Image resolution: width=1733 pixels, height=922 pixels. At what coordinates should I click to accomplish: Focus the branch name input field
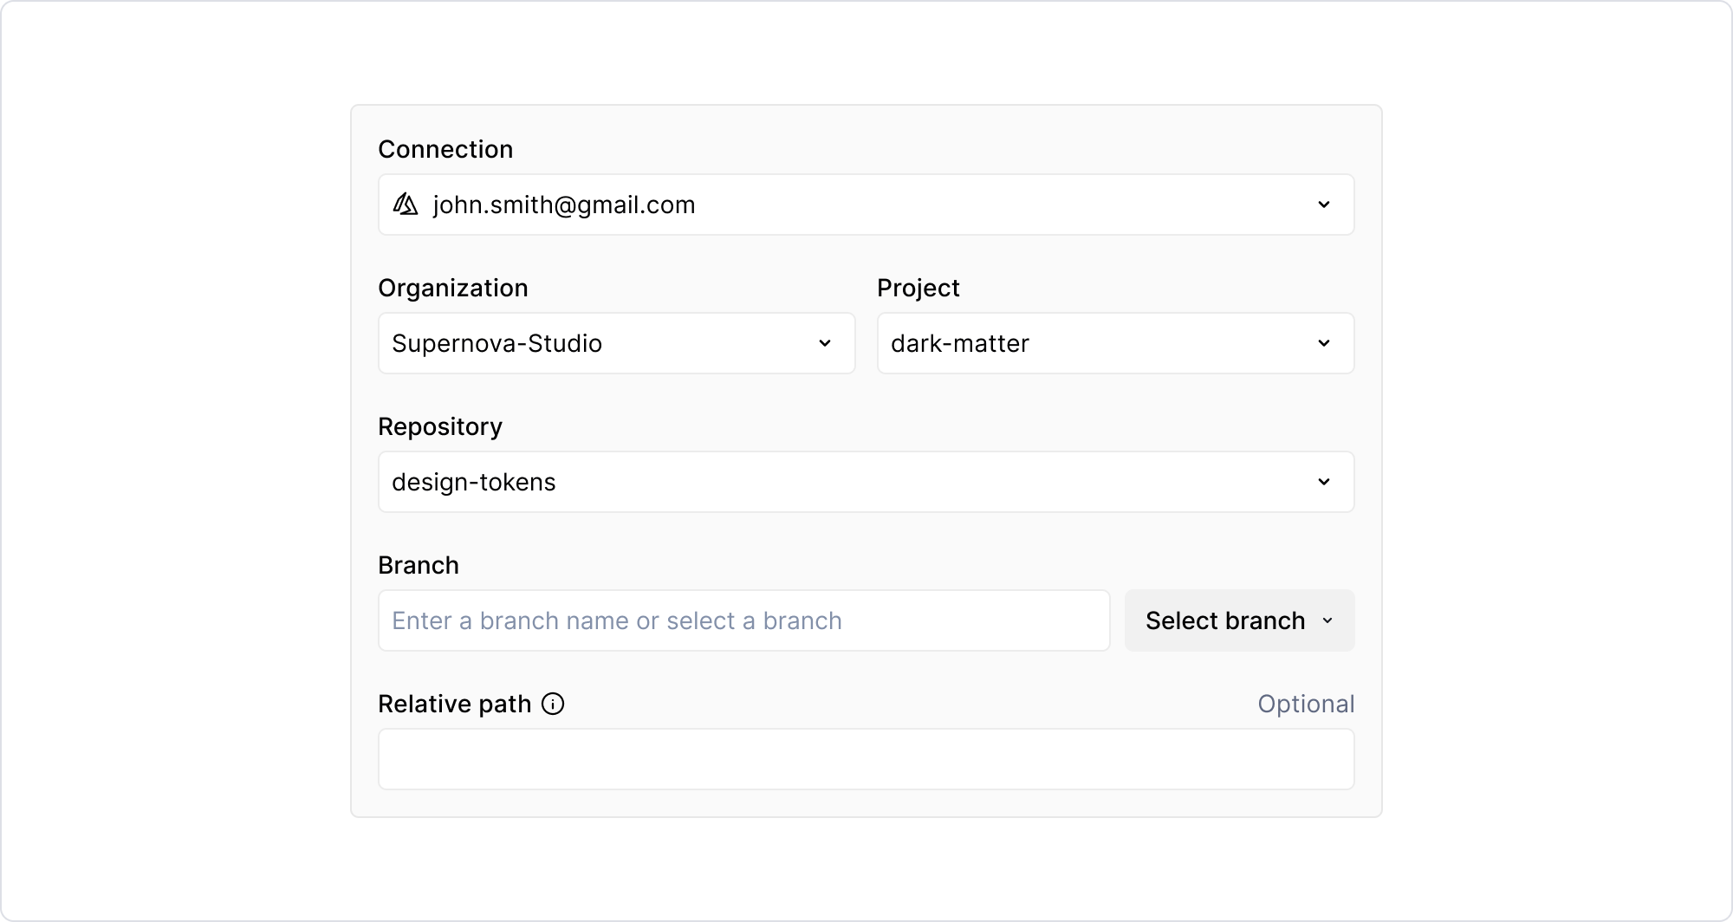tap(743, 620)
